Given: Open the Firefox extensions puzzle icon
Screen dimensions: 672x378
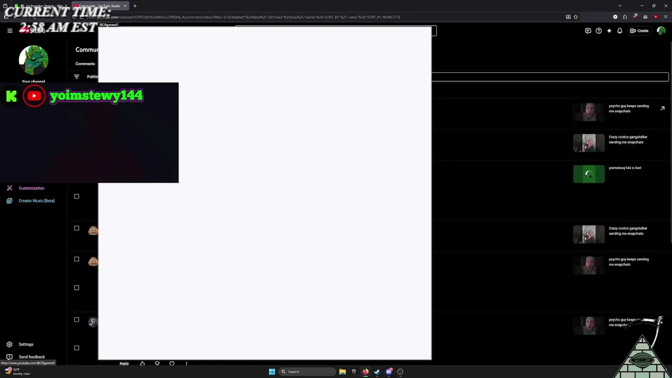Looking at the screenshot, I should click(625, 17).
